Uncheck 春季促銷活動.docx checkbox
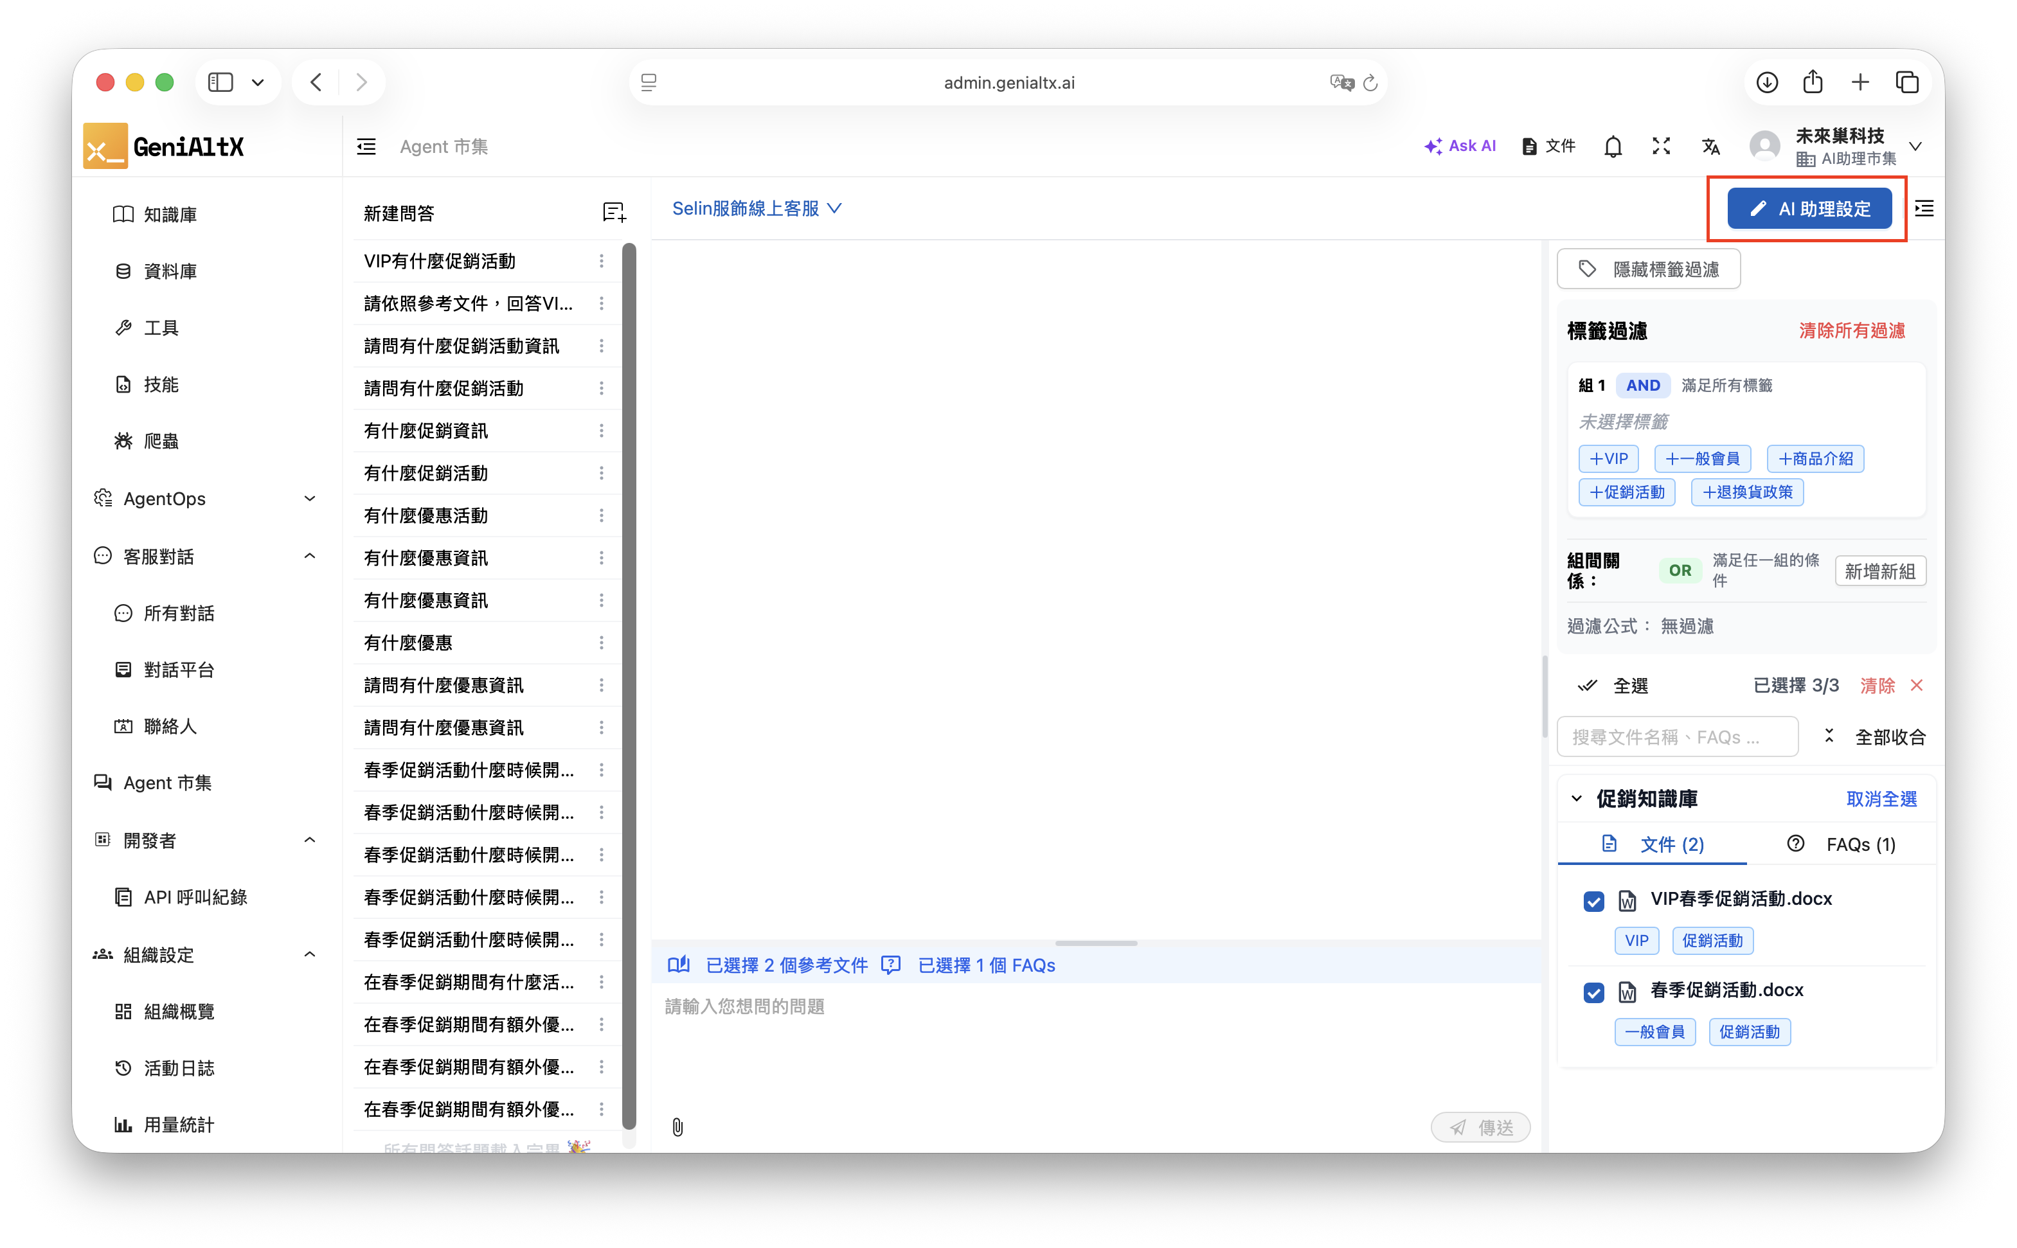 coord(1593,992)
